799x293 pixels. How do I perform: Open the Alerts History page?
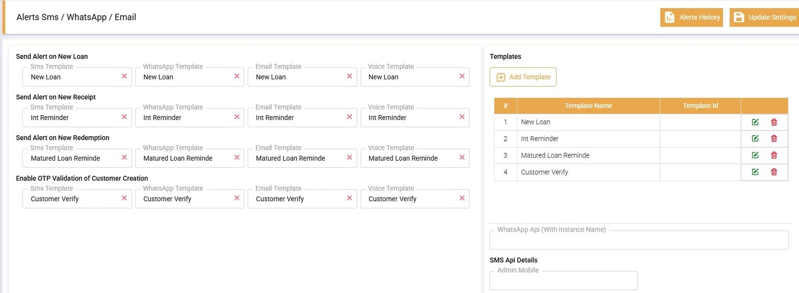click(x=691, y=17)
